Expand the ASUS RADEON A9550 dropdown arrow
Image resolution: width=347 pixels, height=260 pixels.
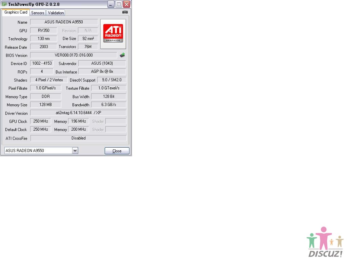[75, 151]
